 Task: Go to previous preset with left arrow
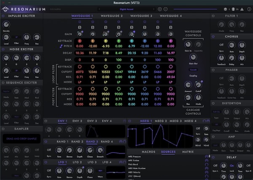99,9
